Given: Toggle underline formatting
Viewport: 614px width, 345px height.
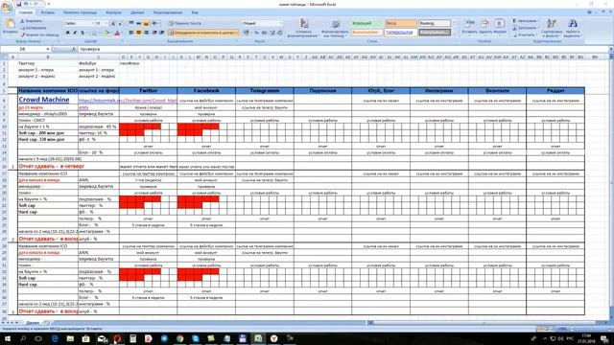Looking at the screenshot, I should coord(82,34).
